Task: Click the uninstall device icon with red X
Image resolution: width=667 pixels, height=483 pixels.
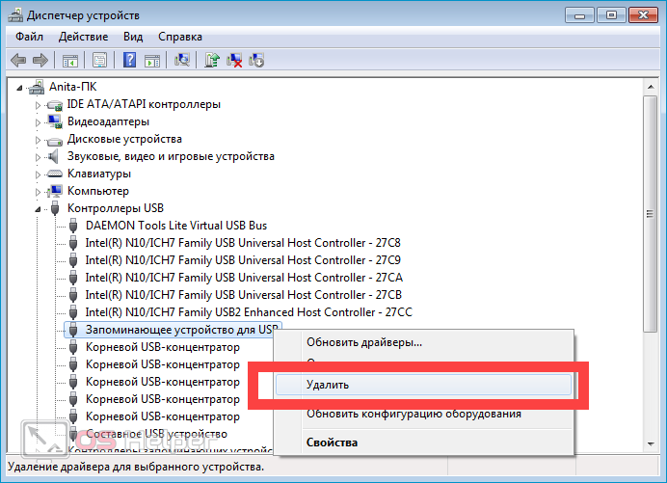Action: 234,61
